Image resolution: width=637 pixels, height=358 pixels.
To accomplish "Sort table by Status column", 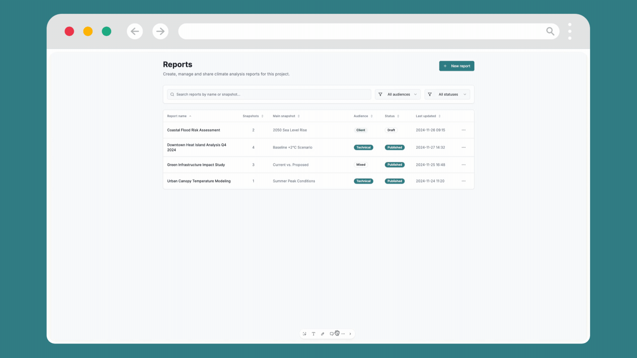I will [392, 116].
